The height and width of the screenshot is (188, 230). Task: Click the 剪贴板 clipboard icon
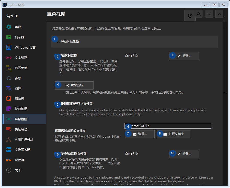pos(9,98)
